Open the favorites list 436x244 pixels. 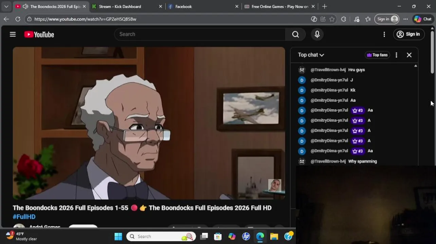(368, 19)
